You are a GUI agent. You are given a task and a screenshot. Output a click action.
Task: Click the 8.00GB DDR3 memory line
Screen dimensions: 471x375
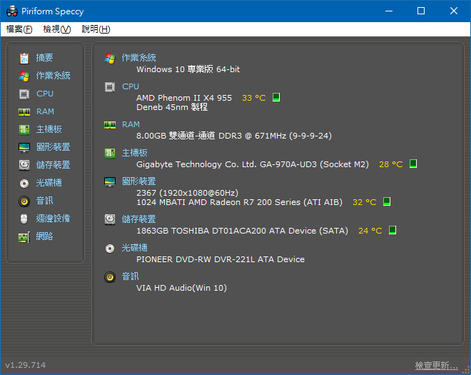pyautogui.click(x=234, y=136)
